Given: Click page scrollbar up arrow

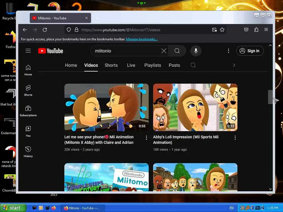Looking at the screenshot, I should pos(270,46).
